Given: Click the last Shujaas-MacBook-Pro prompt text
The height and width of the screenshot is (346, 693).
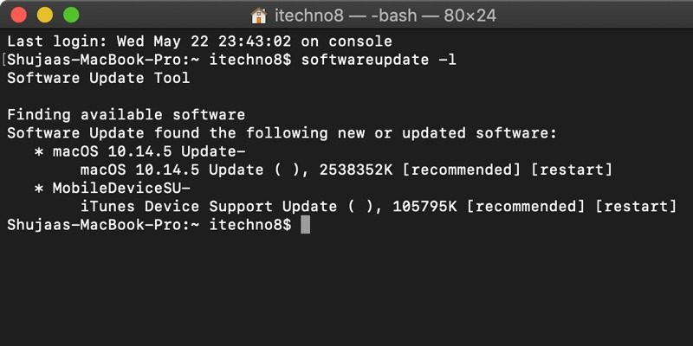Looking at the screenshot, I should [x=149, y=225].
